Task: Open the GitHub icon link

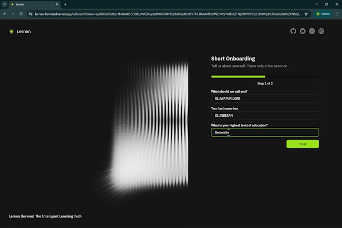Action: coord(293,31)
